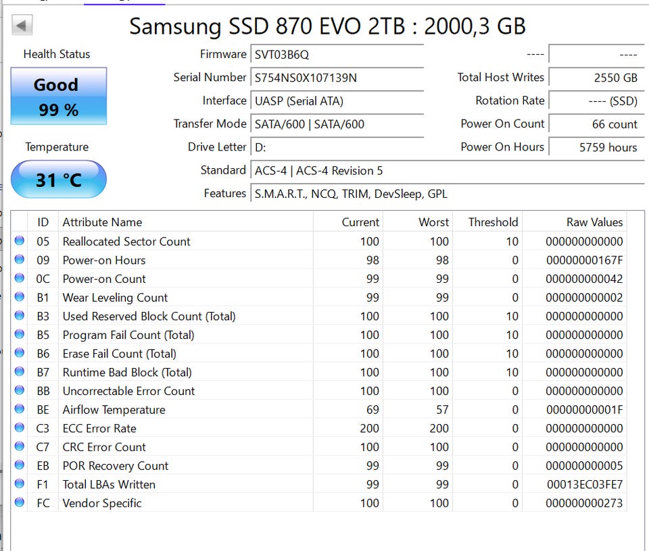Click the status circle for Wear Leveling Count

click(x=19, y=297)
